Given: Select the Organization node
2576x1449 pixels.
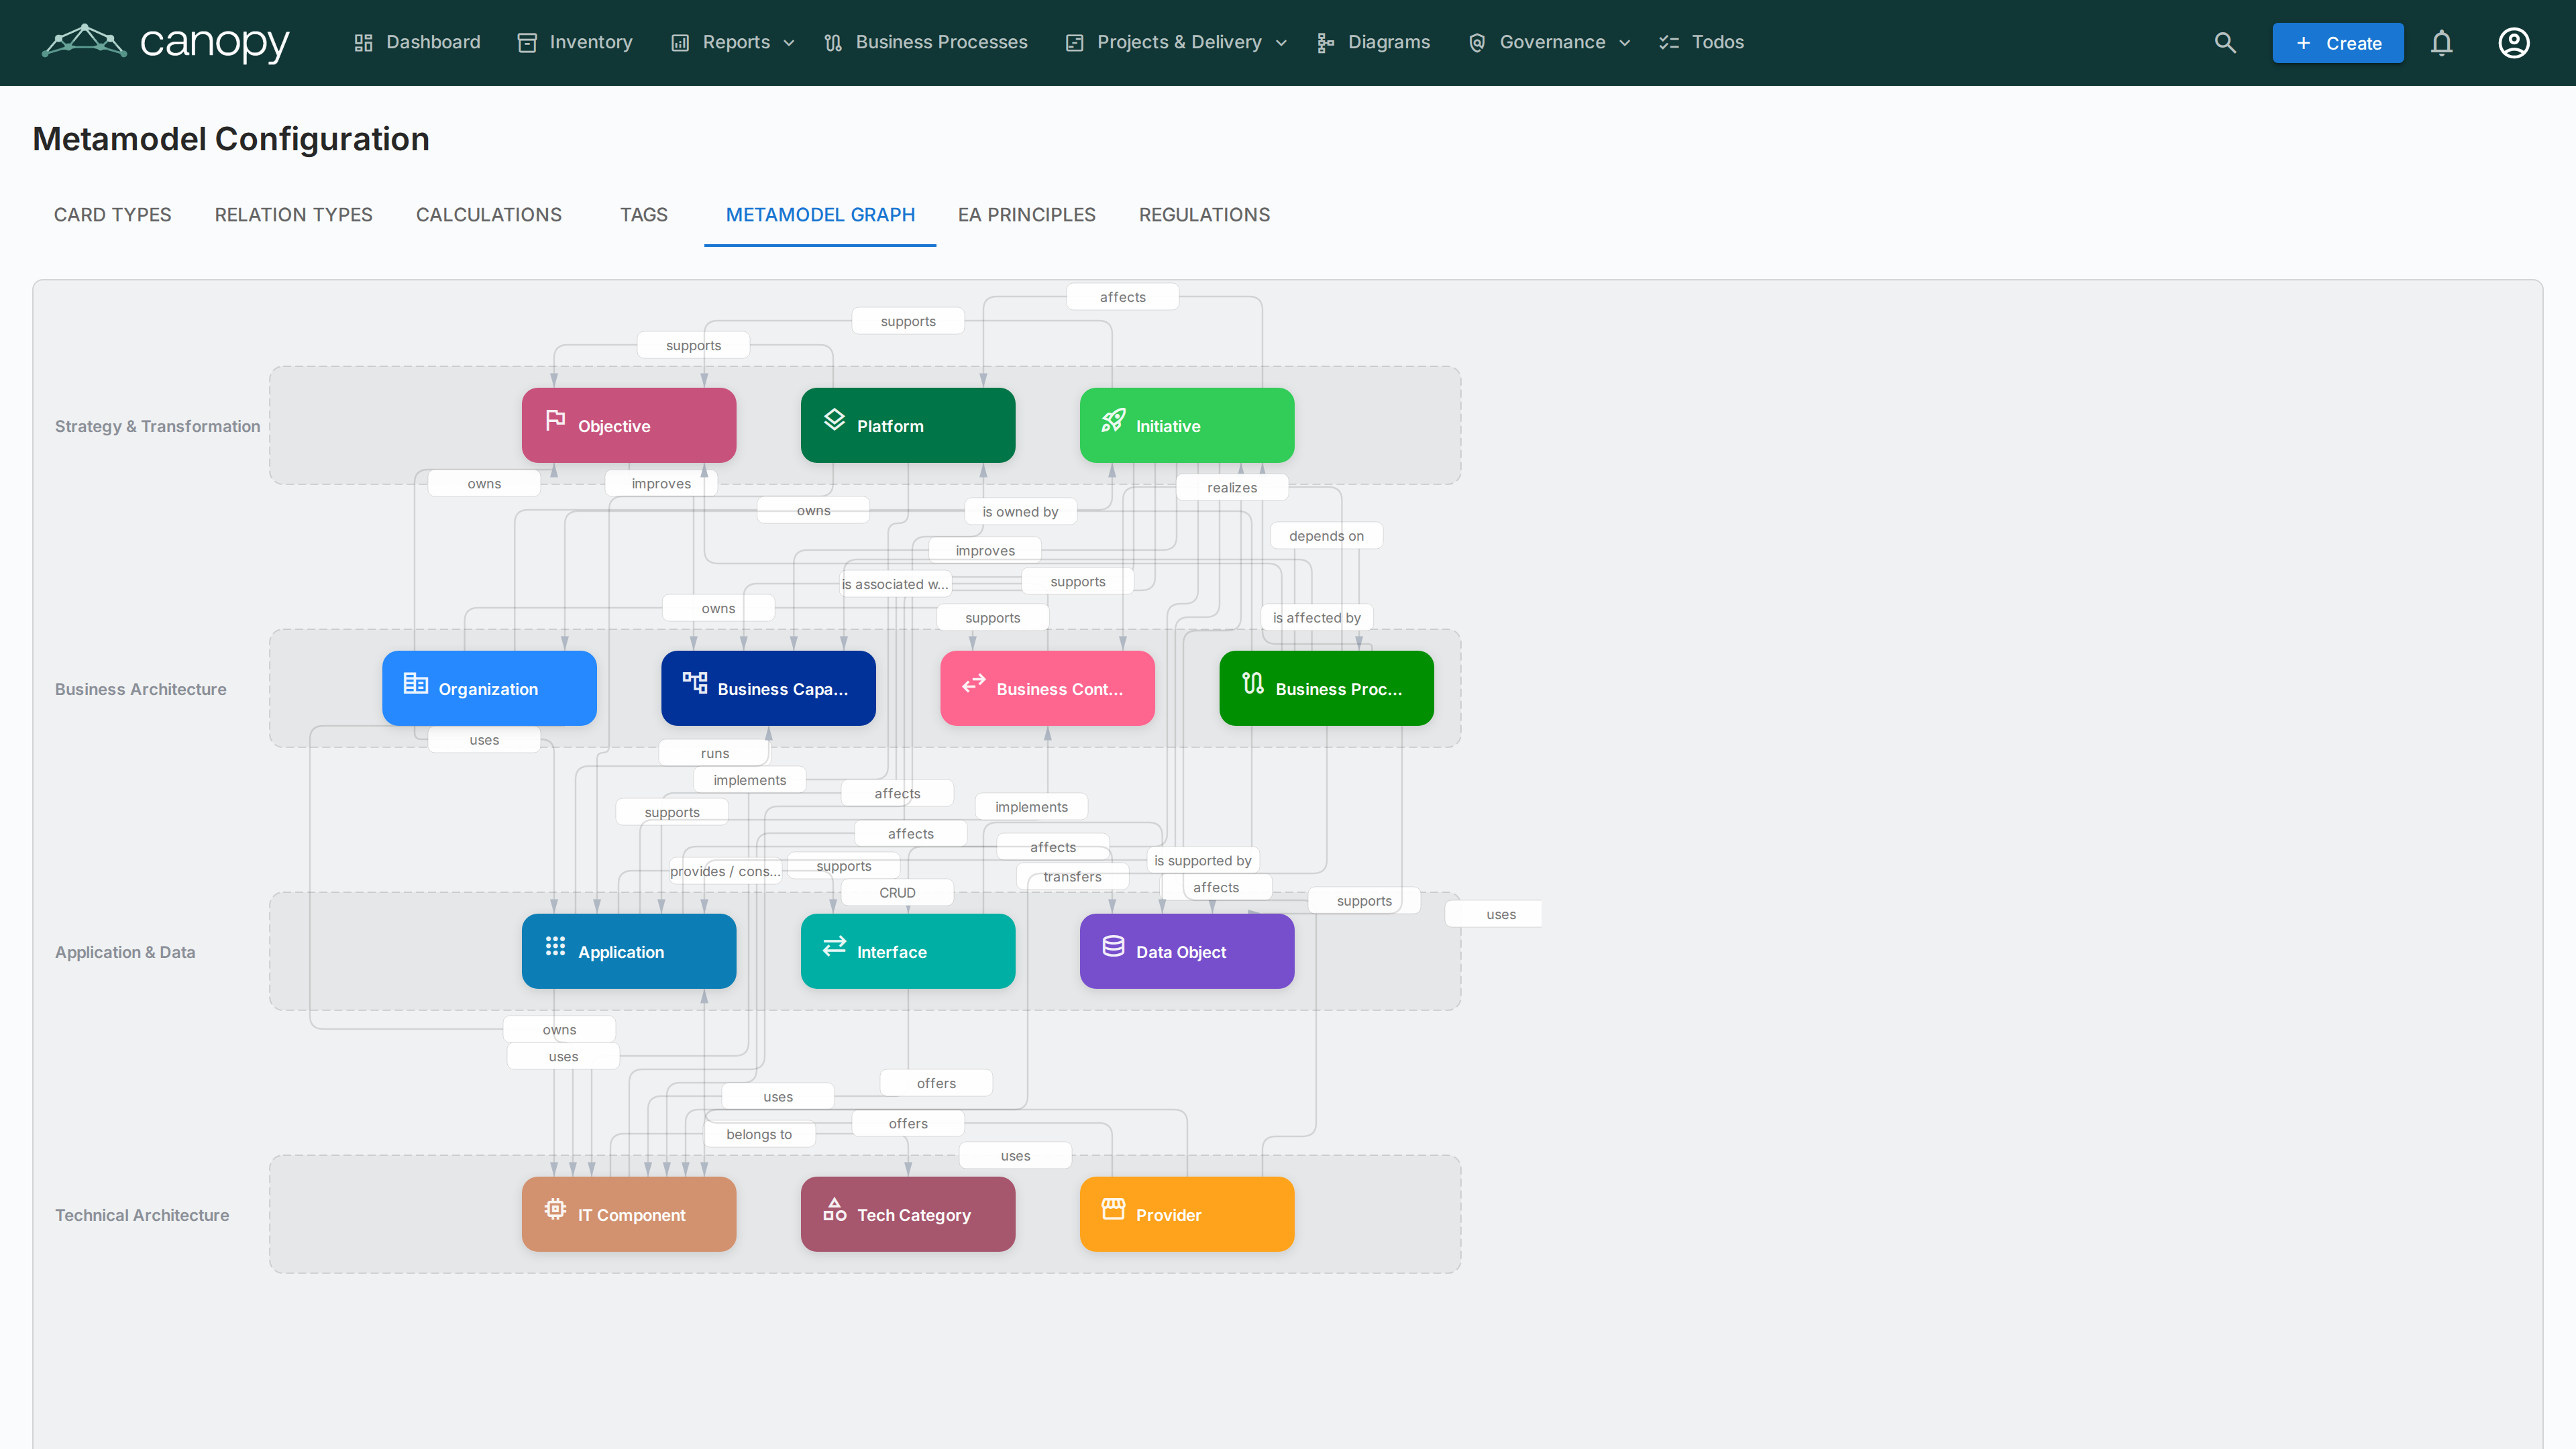Looking at the screenshot, I should [x=490, y=689].
